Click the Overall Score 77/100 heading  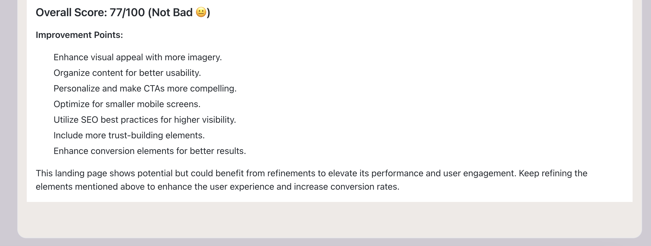(x=123, y=13)
